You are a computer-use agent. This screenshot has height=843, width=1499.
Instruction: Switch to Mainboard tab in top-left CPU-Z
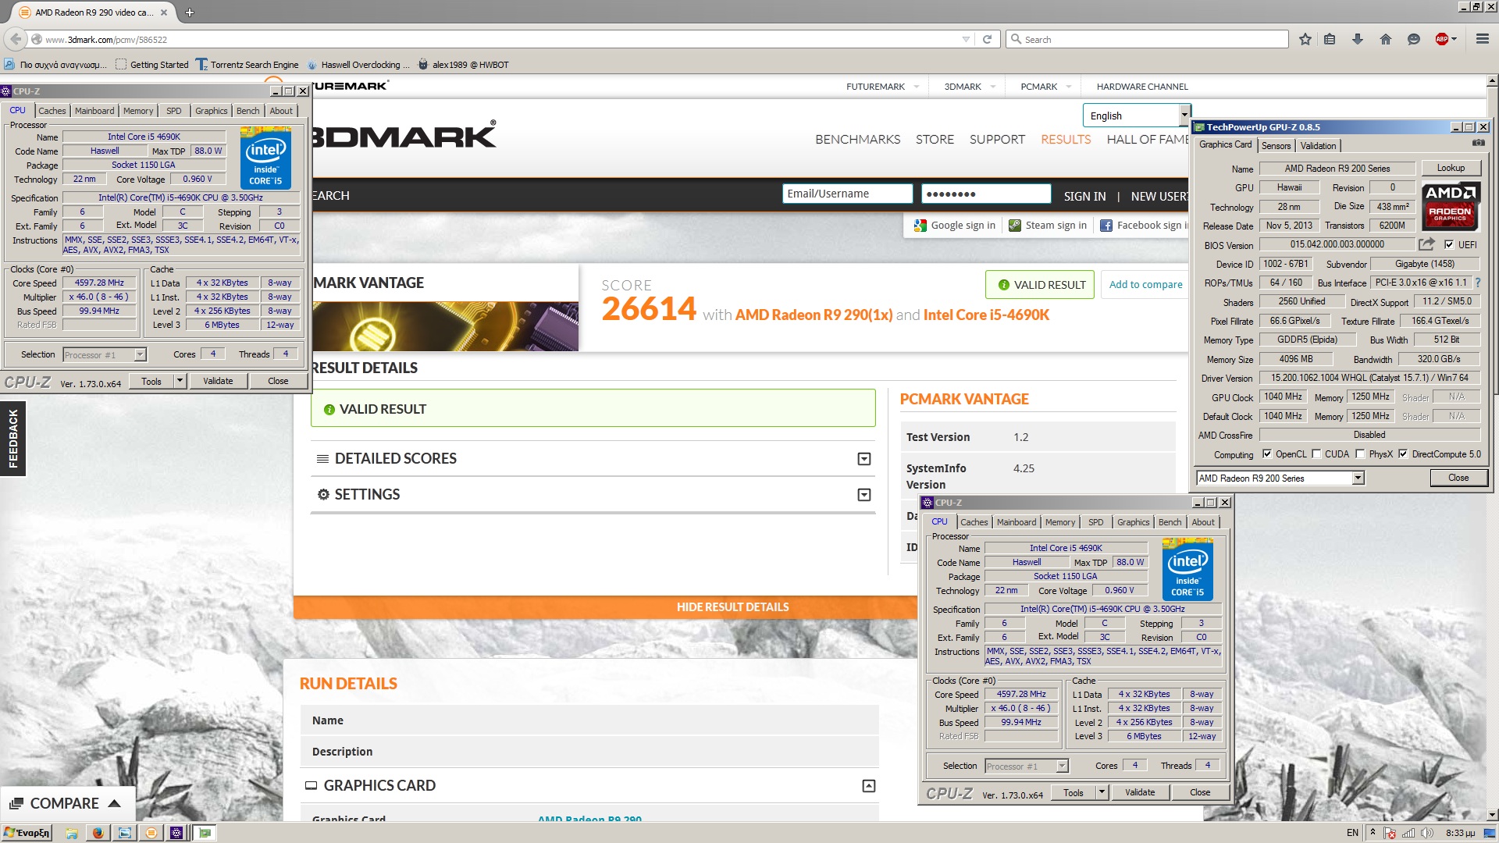(x=94, y=111)
